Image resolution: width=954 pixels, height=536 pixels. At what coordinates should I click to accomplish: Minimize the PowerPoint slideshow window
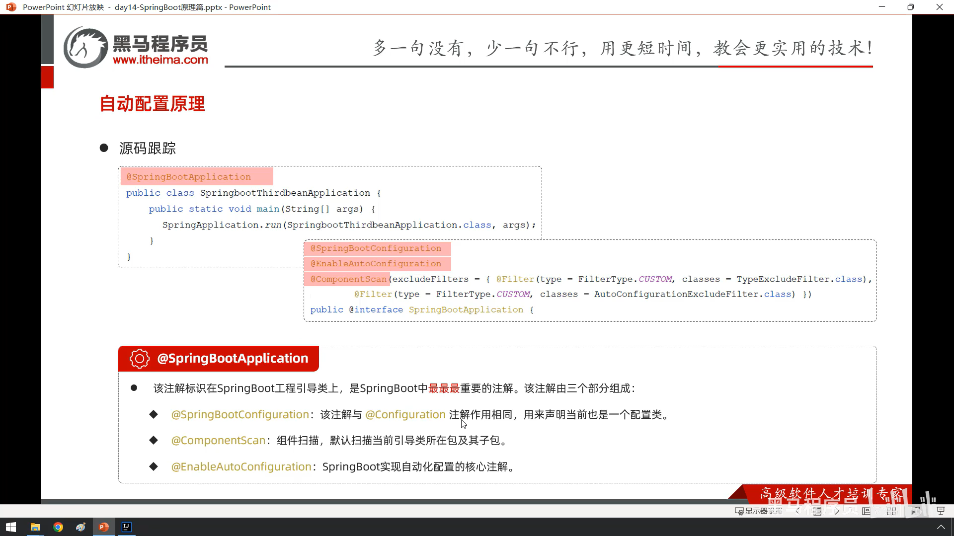click(882, 7)
